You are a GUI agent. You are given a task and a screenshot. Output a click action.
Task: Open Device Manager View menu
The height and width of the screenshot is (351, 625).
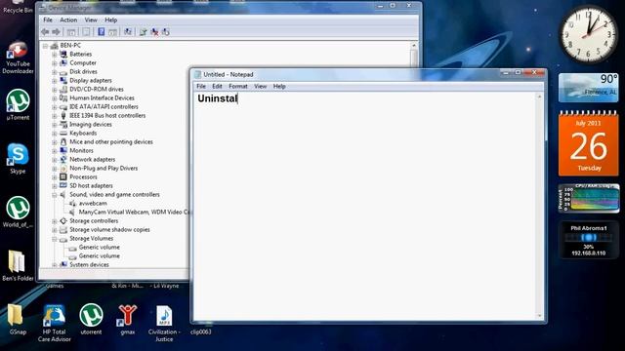click(x=91, y=19)
